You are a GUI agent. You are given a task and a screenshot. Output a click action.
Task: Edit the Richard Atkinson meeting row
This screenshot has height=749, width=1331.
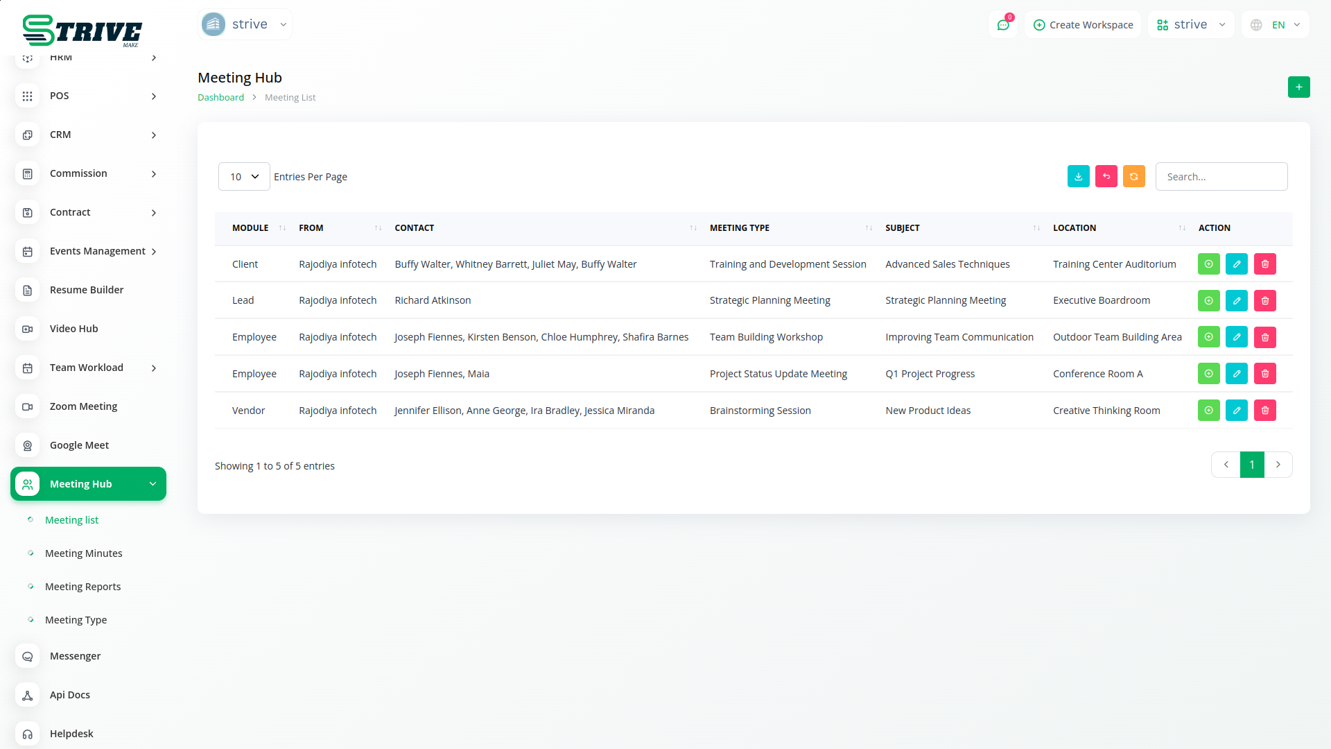click(x=1236, y=301)
